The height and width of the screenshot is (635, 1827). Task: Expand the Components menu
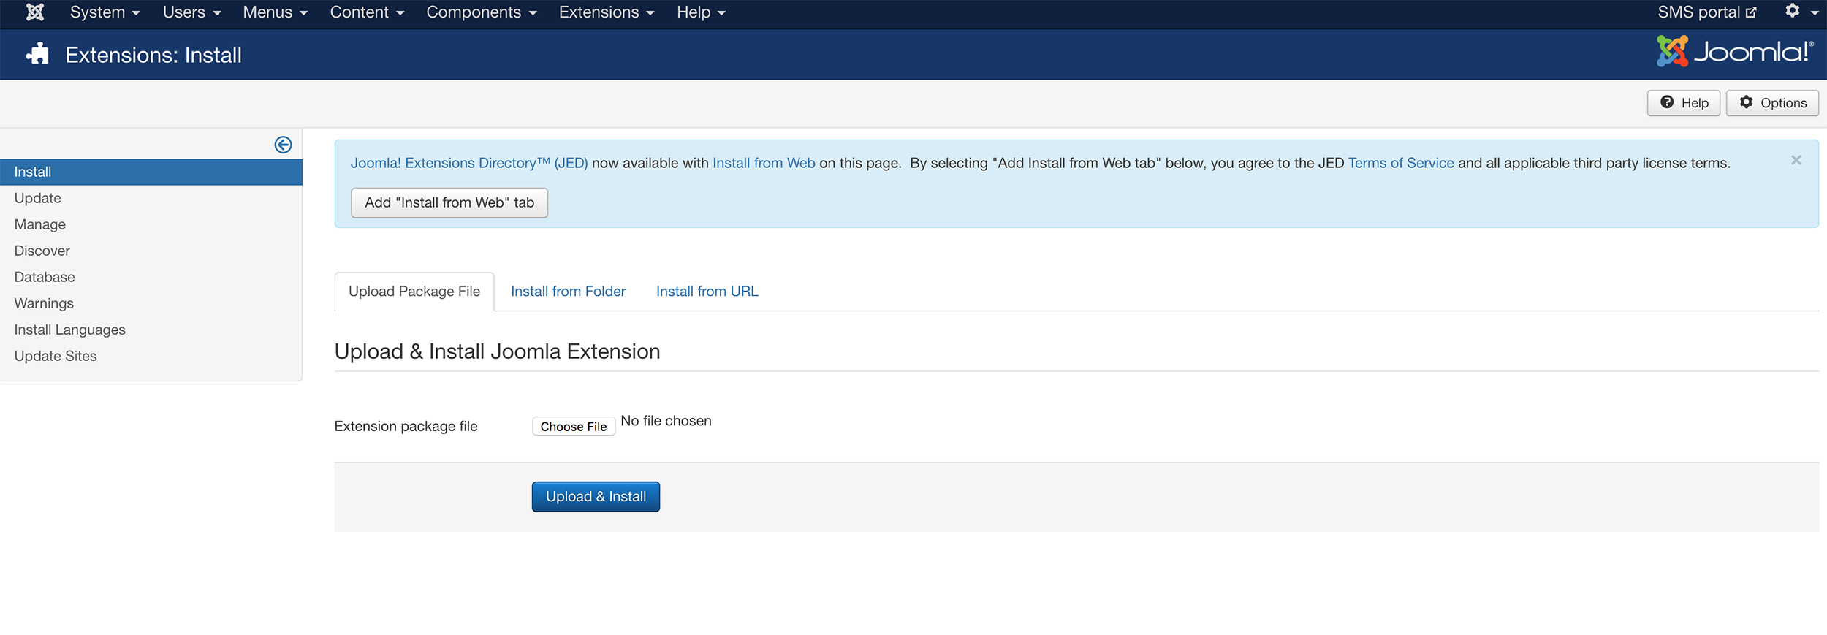[482, 12]
